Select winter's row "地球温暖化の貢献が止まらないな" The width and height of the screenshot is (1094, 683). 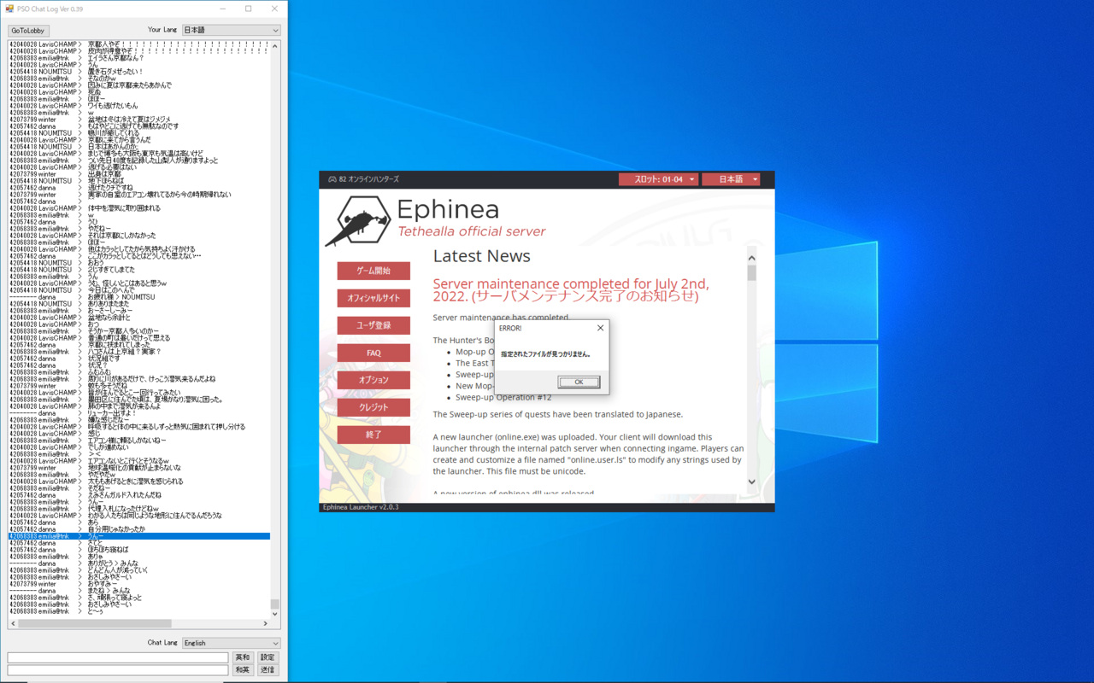coord(139,468)
